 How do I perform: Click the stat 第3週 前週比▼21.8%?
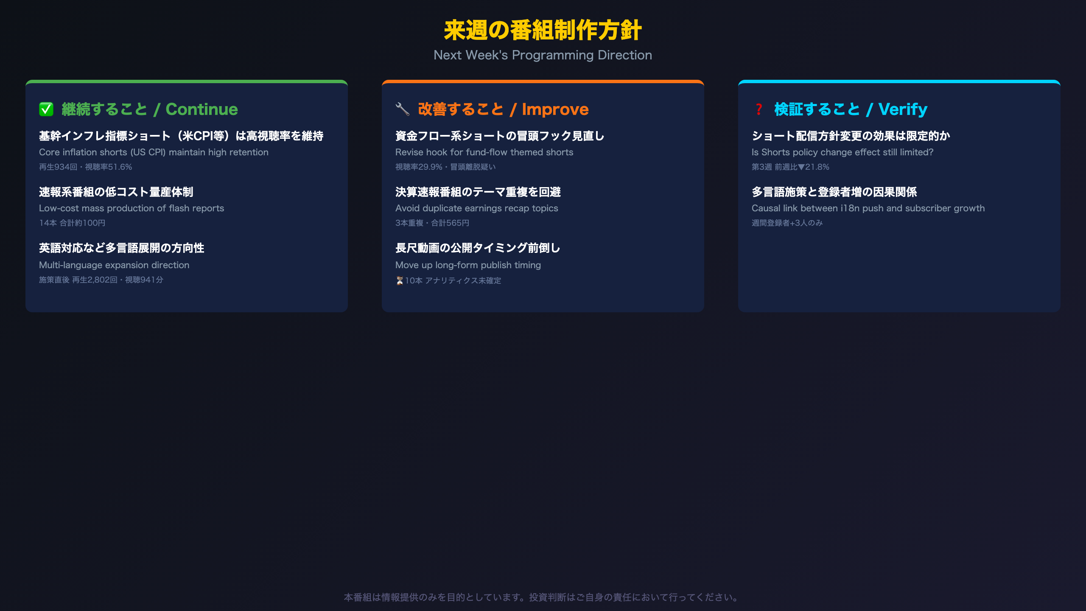(x=790, y=167)
